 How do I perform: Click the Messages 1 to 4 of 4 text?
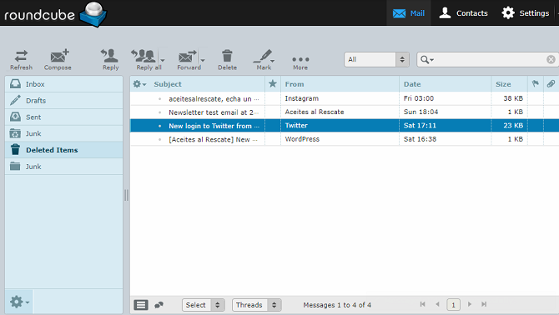click(x=337, y=305)
